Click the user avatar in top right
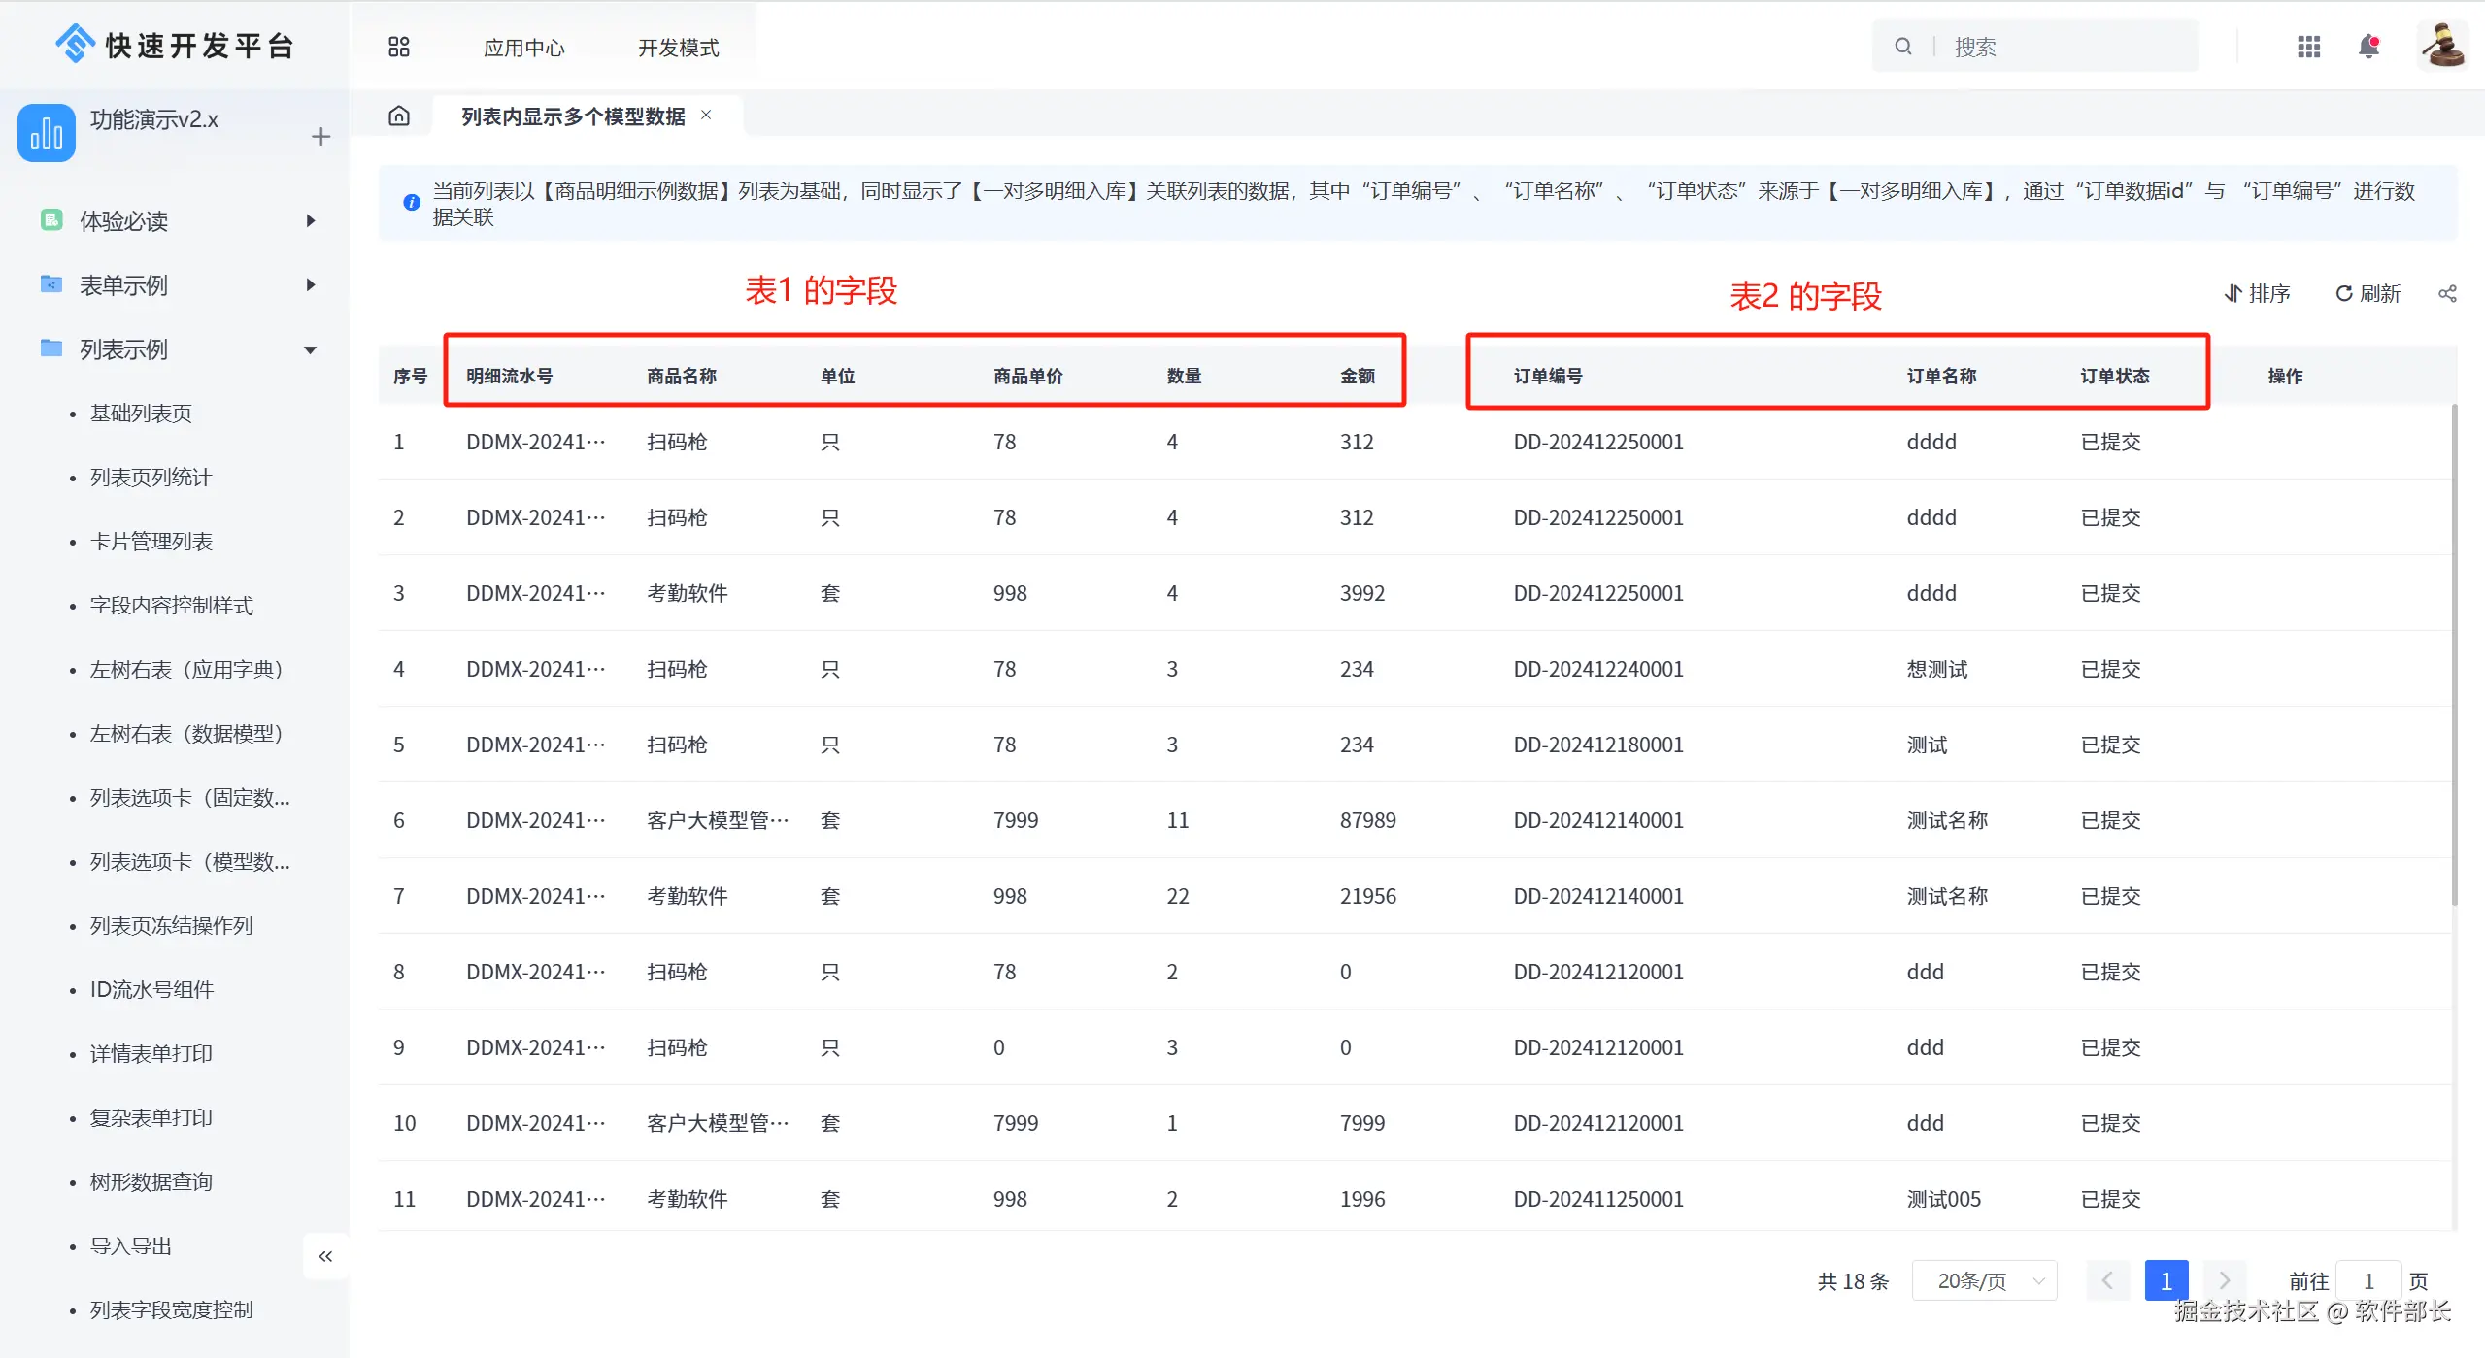This screenshot has width=2485, height=1358. 2442,46
